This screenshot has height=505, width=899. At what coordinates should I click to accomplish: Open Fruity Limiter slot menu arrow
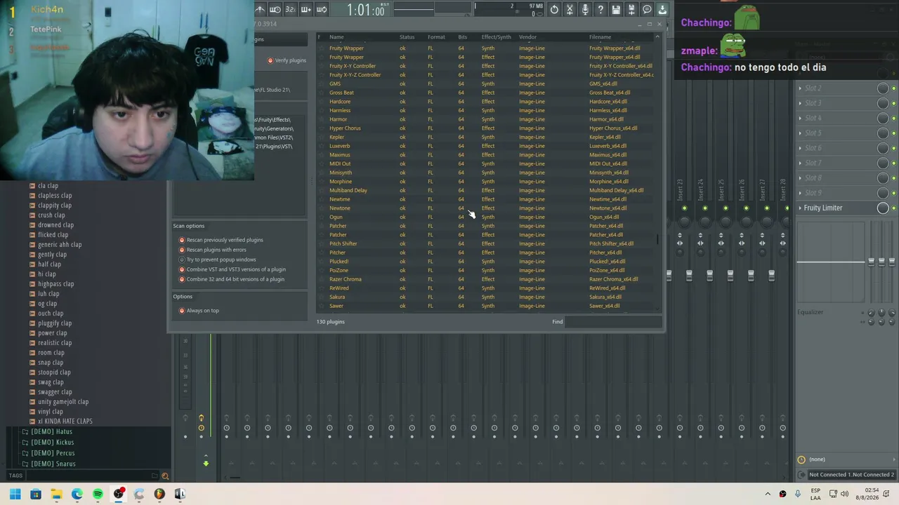click(x=800, y=208)
